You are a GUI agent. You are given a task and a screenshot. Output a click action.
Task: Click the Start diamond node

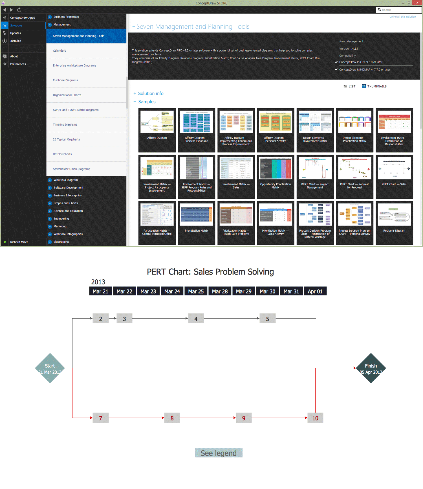(x=50, y=368)
